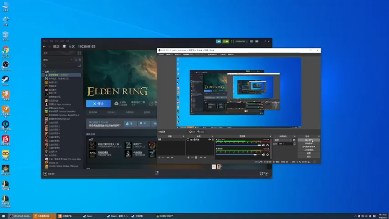Click the thumbs-down button in Steam
The width and height of the screenshot is (389, 219).
point(143,124)
